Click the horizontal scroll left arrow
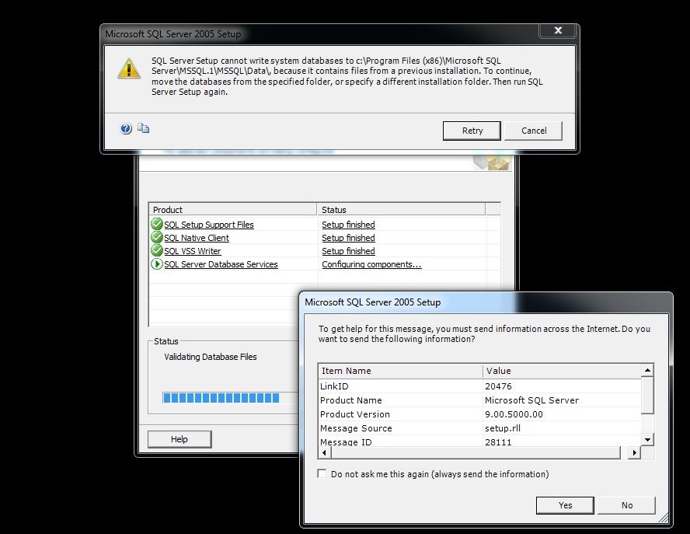The height and width of the screenshot is (534, 690). (x=325, y=452)
